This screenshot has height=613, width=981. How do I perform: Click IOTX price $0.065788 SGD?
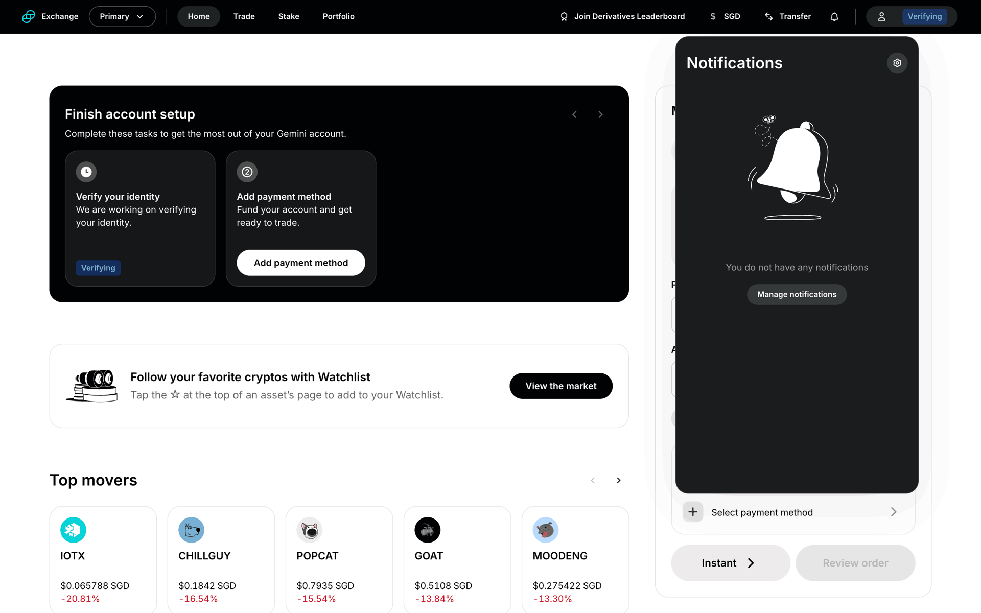(95, 585)
